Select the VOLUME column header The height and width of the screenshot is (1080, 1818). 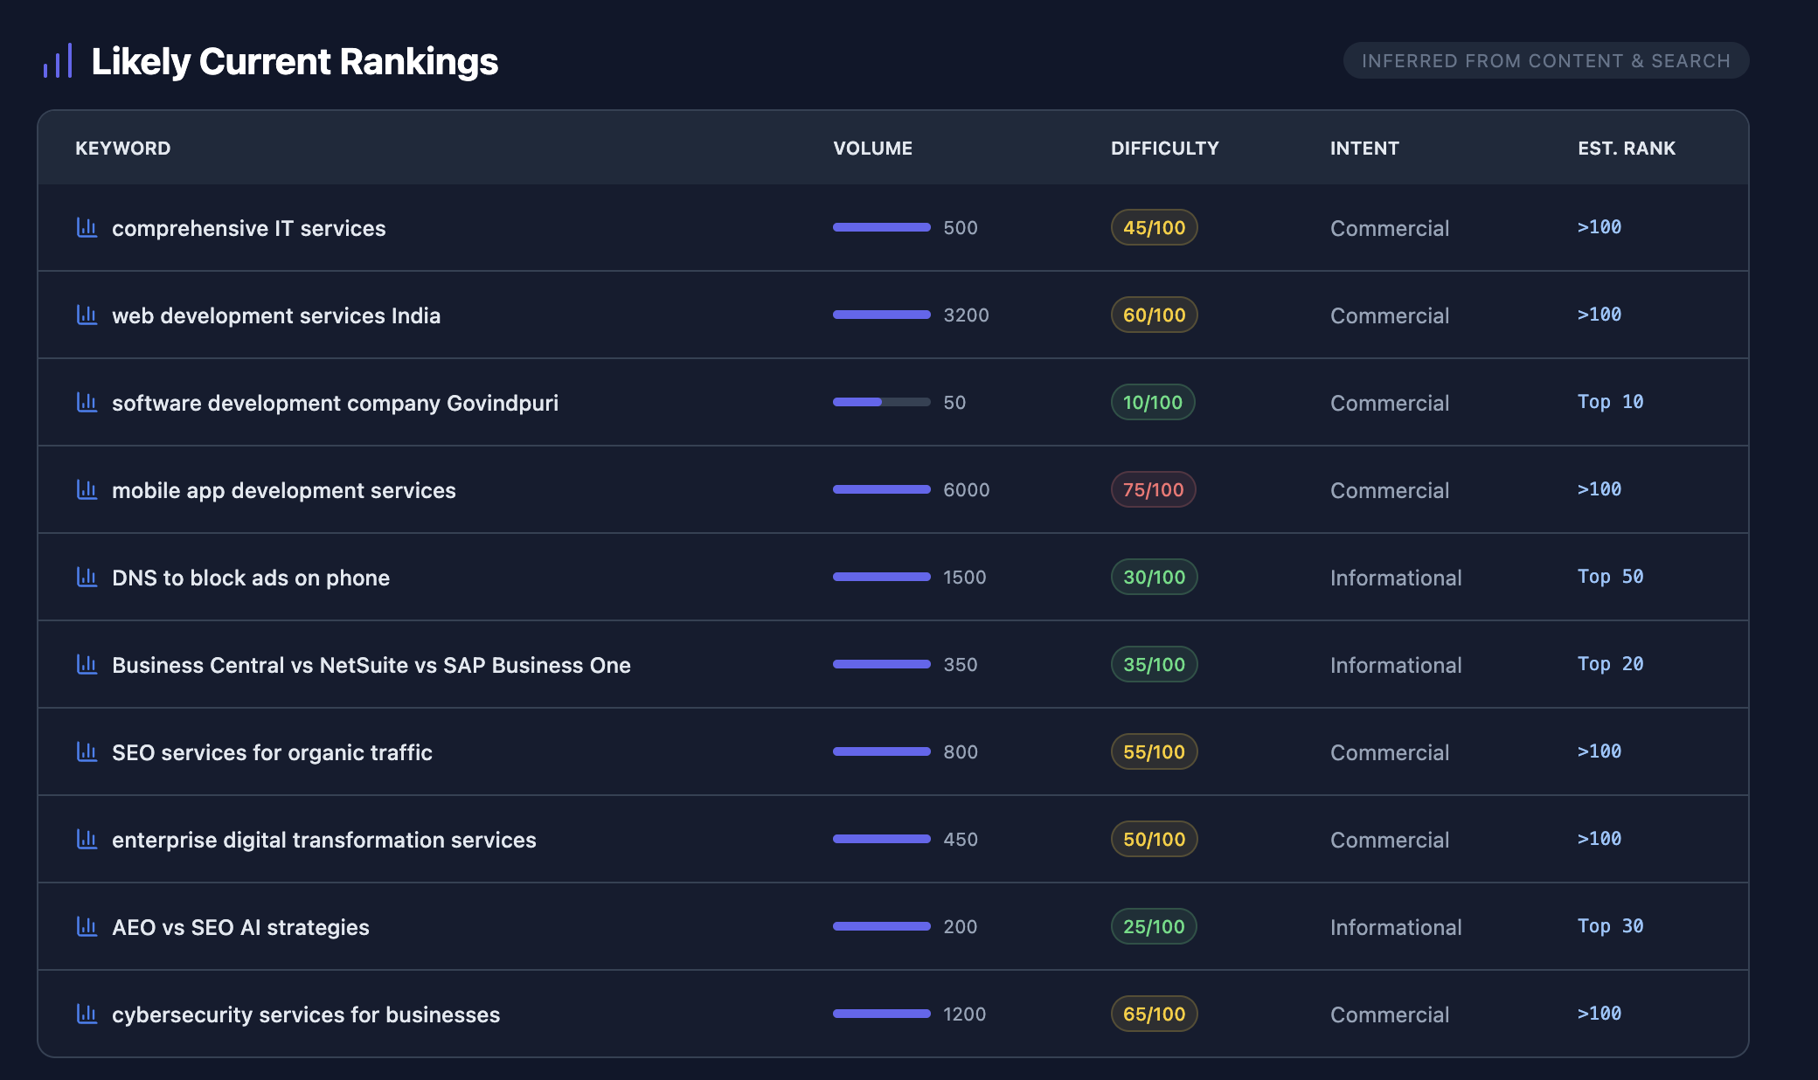point(872,148)
